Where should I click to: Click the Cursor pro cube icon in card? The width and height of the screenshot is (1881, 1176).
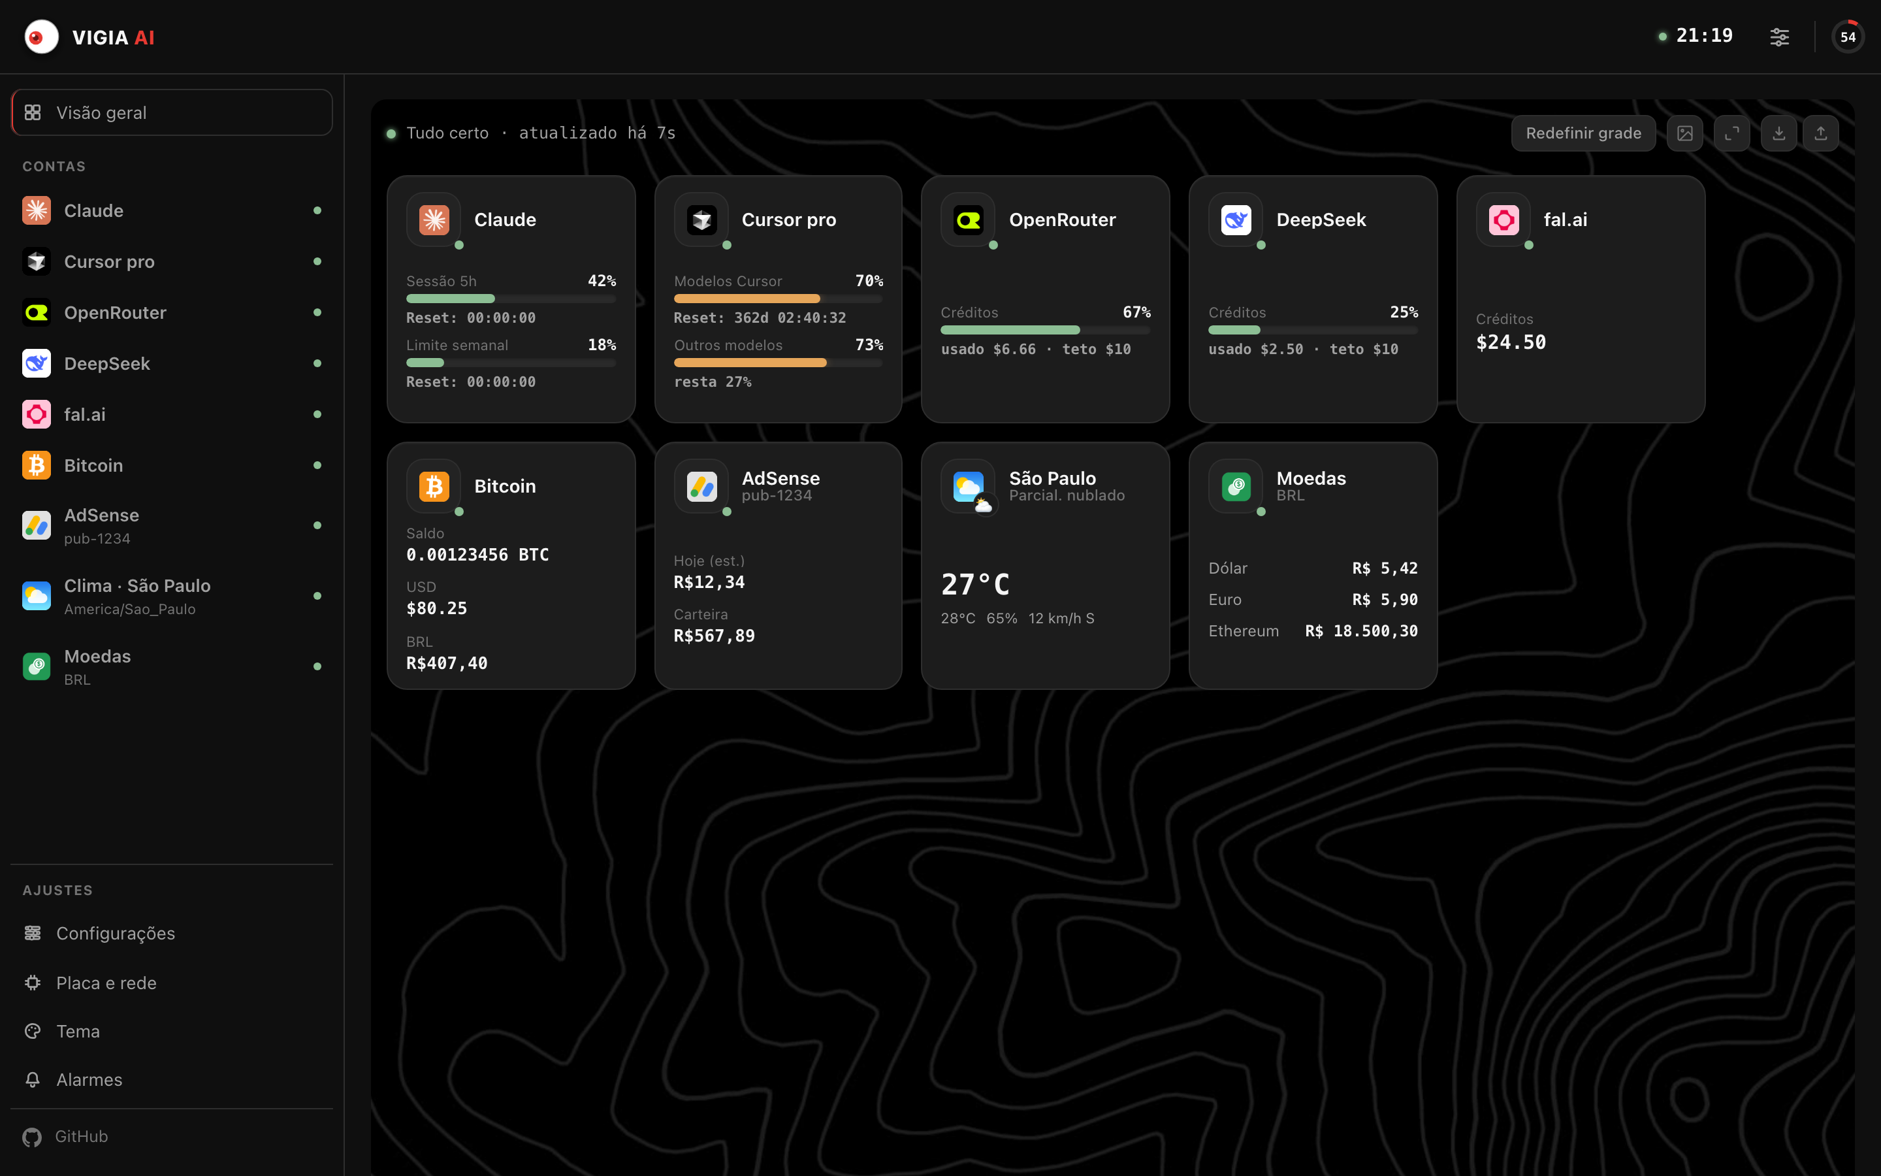(x=701, y=220)
